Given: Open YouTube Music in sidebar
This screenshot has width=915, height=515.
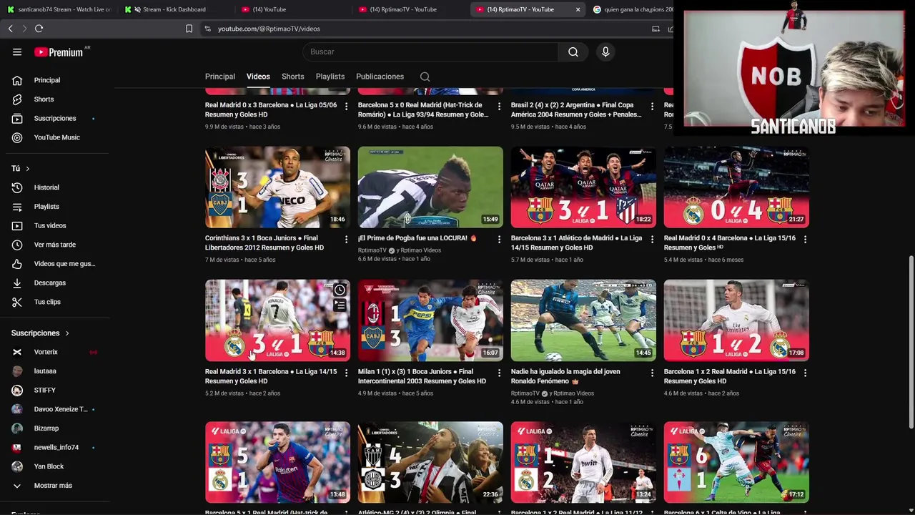Looking at the screenshot, I should click(x=57, y=137).
